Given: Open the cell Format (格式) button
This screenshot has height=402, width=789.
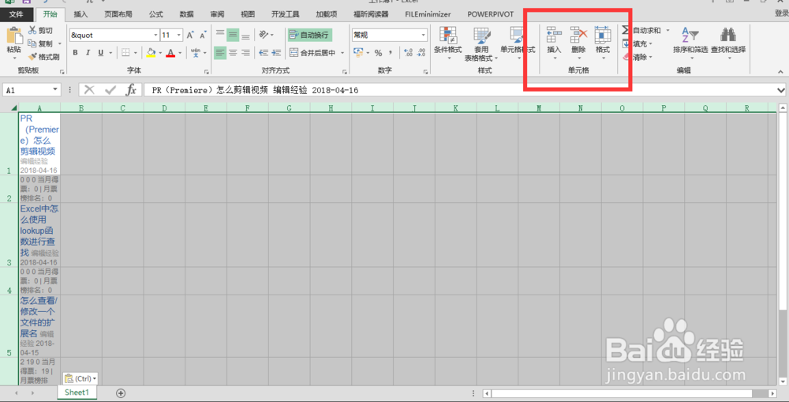Looking at the screenshot, I should (603, 43).
